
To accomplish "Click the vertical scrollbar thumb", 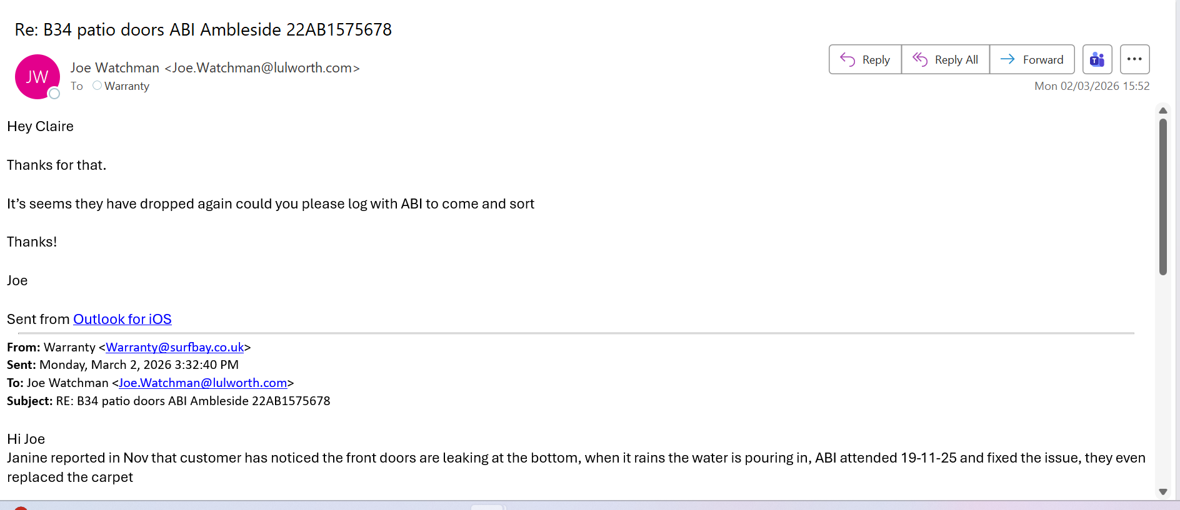I will [x=1162, y=197].
